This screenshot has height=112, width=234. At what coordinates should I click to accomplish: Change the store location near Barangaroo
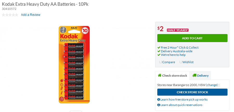212,85
